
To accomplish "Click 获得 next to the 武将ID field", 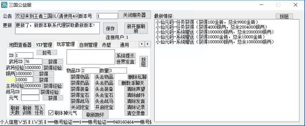I will click(53, 62).
